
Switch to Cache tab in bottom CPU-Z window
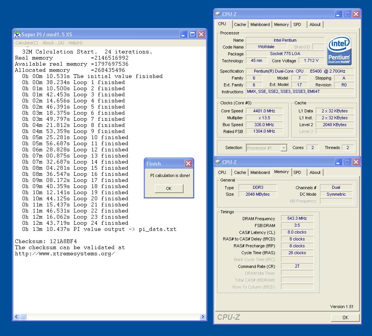(x=240, y=172)
